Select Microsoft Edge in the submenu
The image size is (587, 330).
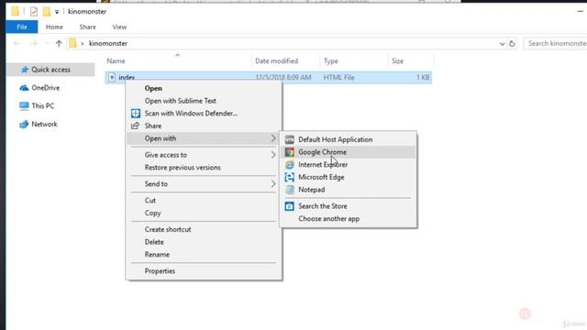click(x=348, y=177)
